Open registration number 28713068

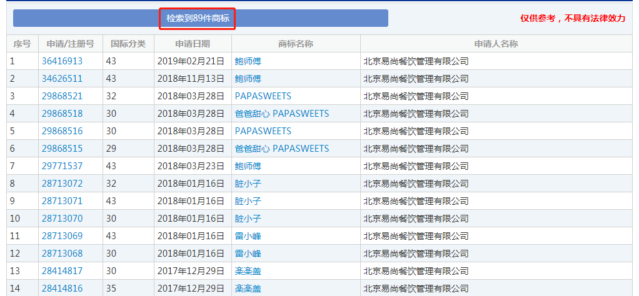click(62, 254)
